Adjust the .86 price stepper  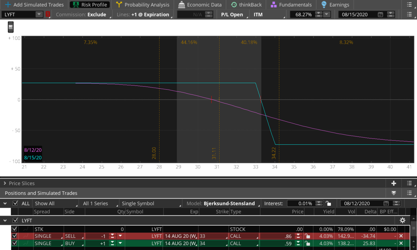coord(298,236)
